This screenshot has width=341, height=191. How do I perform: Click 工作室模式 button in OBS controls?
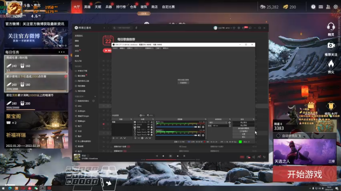(243, 131)
